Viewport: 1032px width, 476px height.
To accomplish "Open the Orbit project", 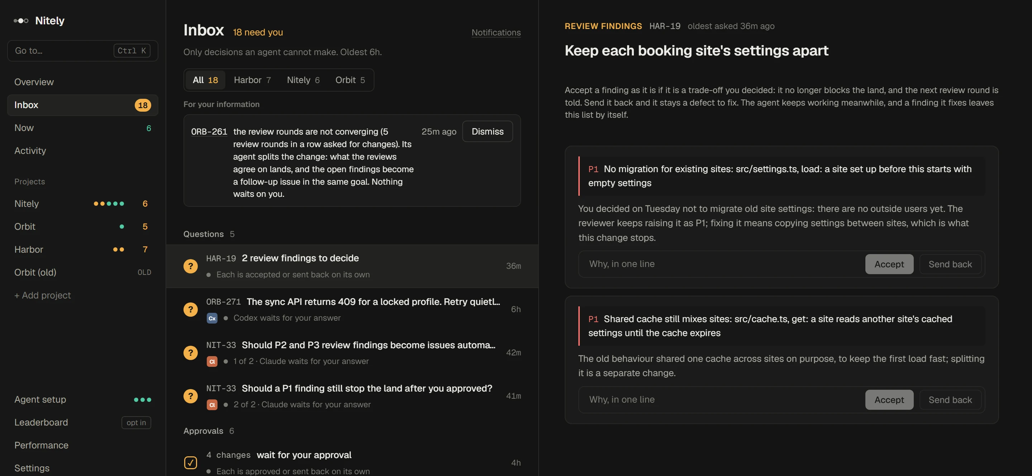I will click(x=82, y=227).
